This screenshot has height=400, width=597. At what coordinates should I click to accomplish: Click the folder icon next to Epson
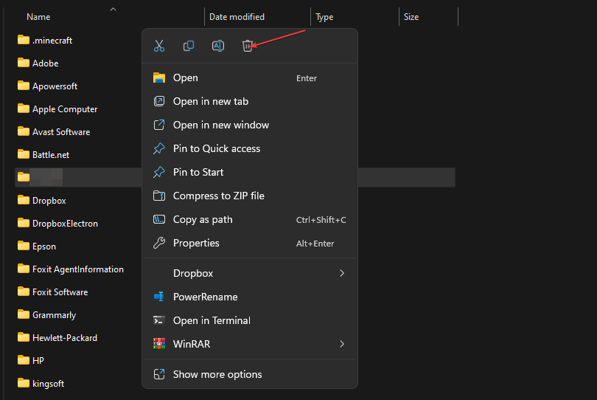[x=24, y=246]
